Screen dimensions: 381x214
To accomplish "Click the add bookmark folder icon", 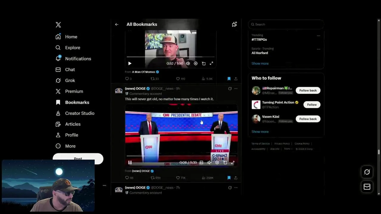I will tap(234, 24).
